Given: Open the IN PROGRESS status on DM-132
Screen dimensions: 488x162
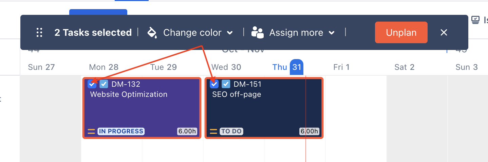Looking at the screenshot, I should click(x=121, y=131).
